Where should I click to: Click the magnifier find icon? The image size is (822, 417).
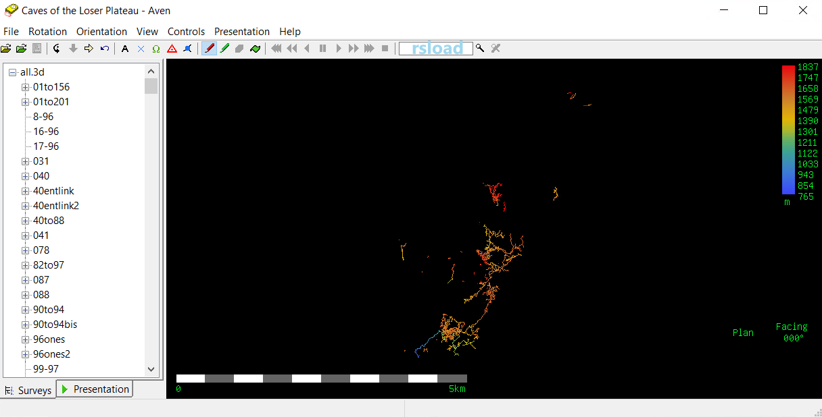(x=480, y=49)
